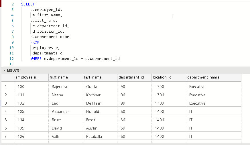Screen dimensions: 250x145
Task: Click the location_id column header
Action: (162, 77)
